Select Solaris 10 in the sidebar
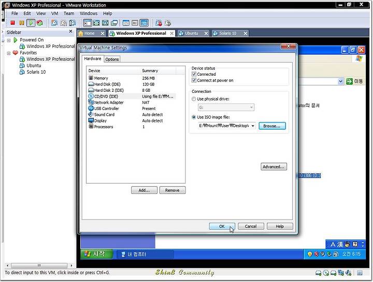Viewport: 373px width, 282px height. coord(33,72)
